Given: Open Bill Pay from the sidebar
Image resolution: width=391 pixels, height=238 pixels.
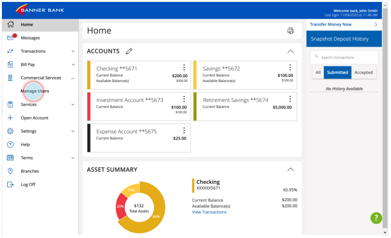Looking at the screenshot, I should 29,64.
